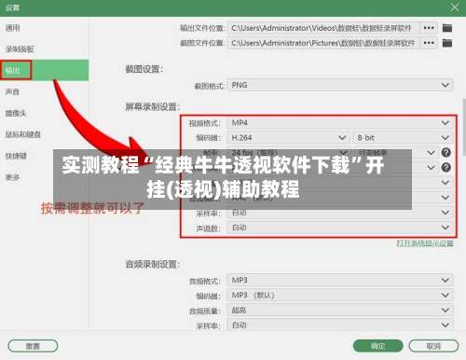Viewport: 466px width, 360px height.
Task: Expand the 音频格式 MP3 dropdown
Action: [340, 280]
